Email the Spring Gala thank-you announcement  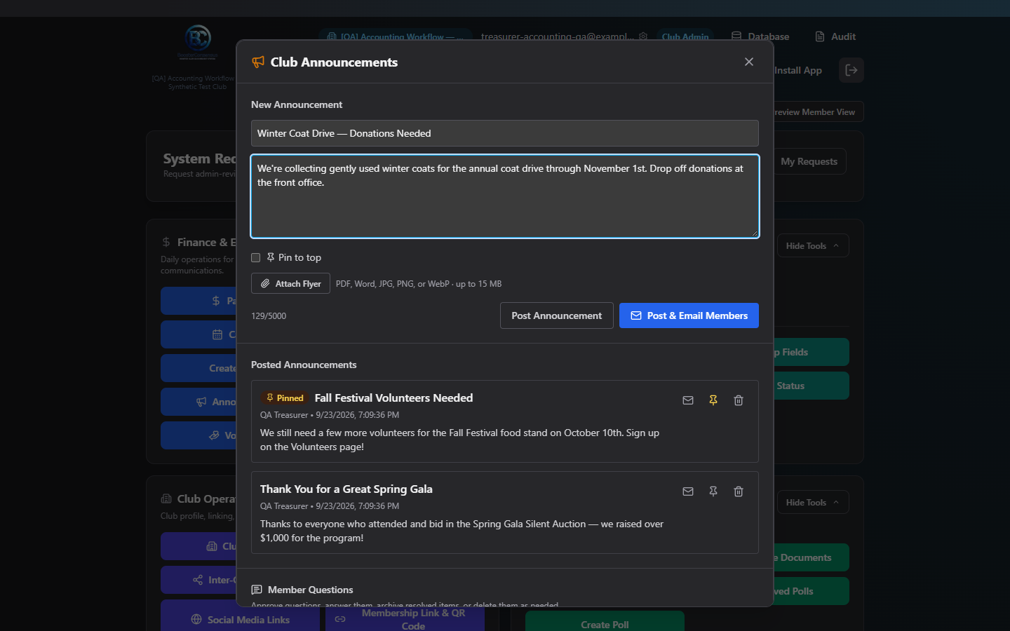pyautogui.click(x=688, y=491)
